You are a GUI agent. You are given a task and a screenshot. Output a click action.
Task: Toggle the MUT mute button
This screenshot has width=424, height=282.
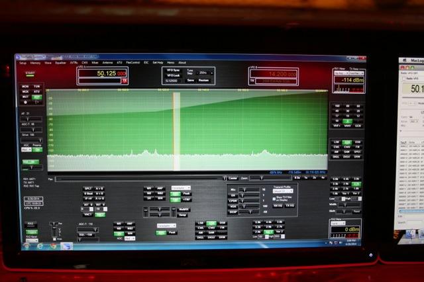point(25,97)
